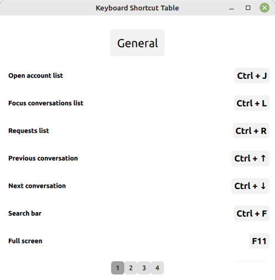Screen dimensions: 275x280
Task: Click the F11 shortcut badge
Action: pyautogui.click(x=259, y=241)
